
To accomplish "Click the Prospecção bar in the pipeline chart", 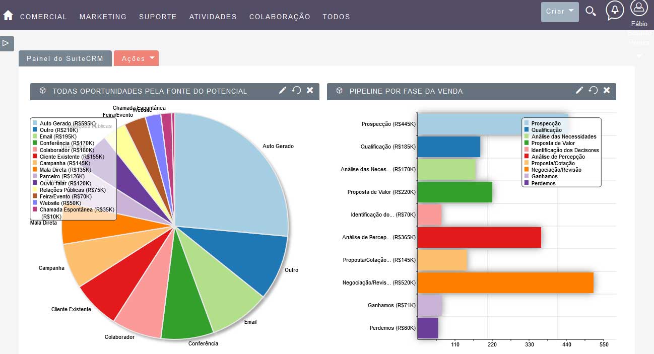I will 493,124.
